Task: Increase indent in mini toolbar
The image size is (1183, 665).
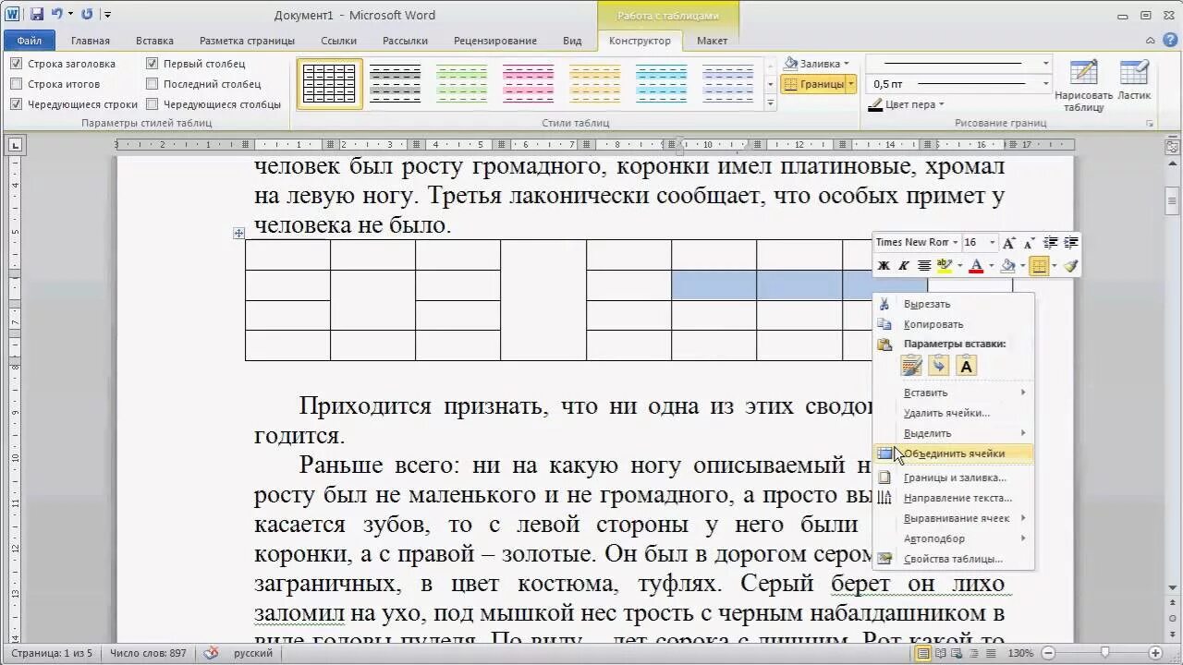Action: coord(1071,243)
